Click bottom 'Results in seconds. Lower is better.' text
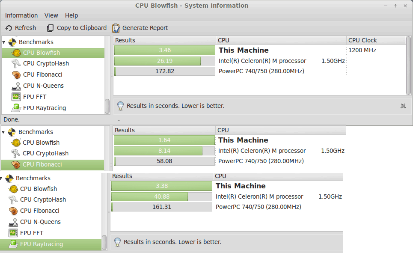The width and height of the screenshot is (413, 253). [172, 242]
